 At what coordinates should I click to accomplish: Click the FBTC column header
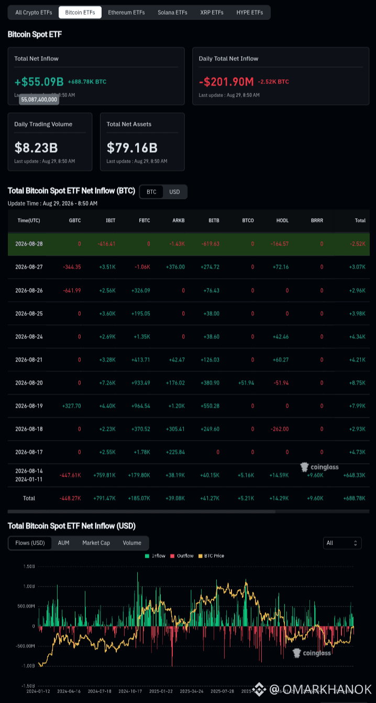pyautogui.click(x=144, y=221)
